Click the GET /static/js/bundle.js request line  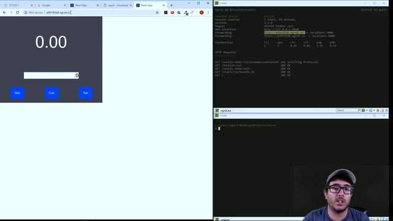pos(252,72)
